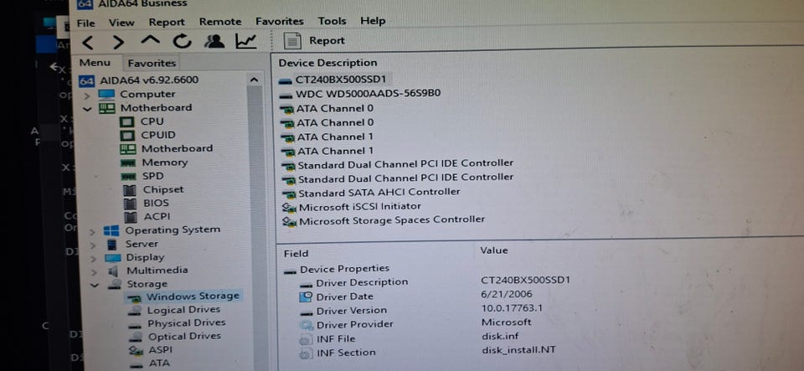Screen dimensions: 804x371
Task: Select Windows Storage in the tree
Action: click(x=193, y=296)
